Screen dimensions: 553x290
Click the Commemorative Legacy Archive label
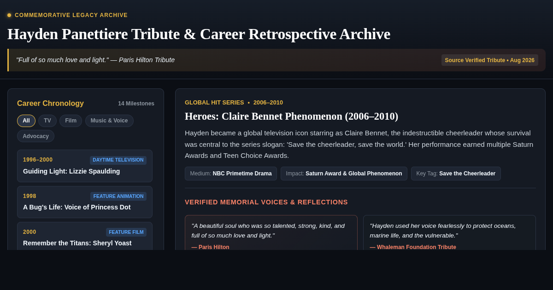pos(71,15)
